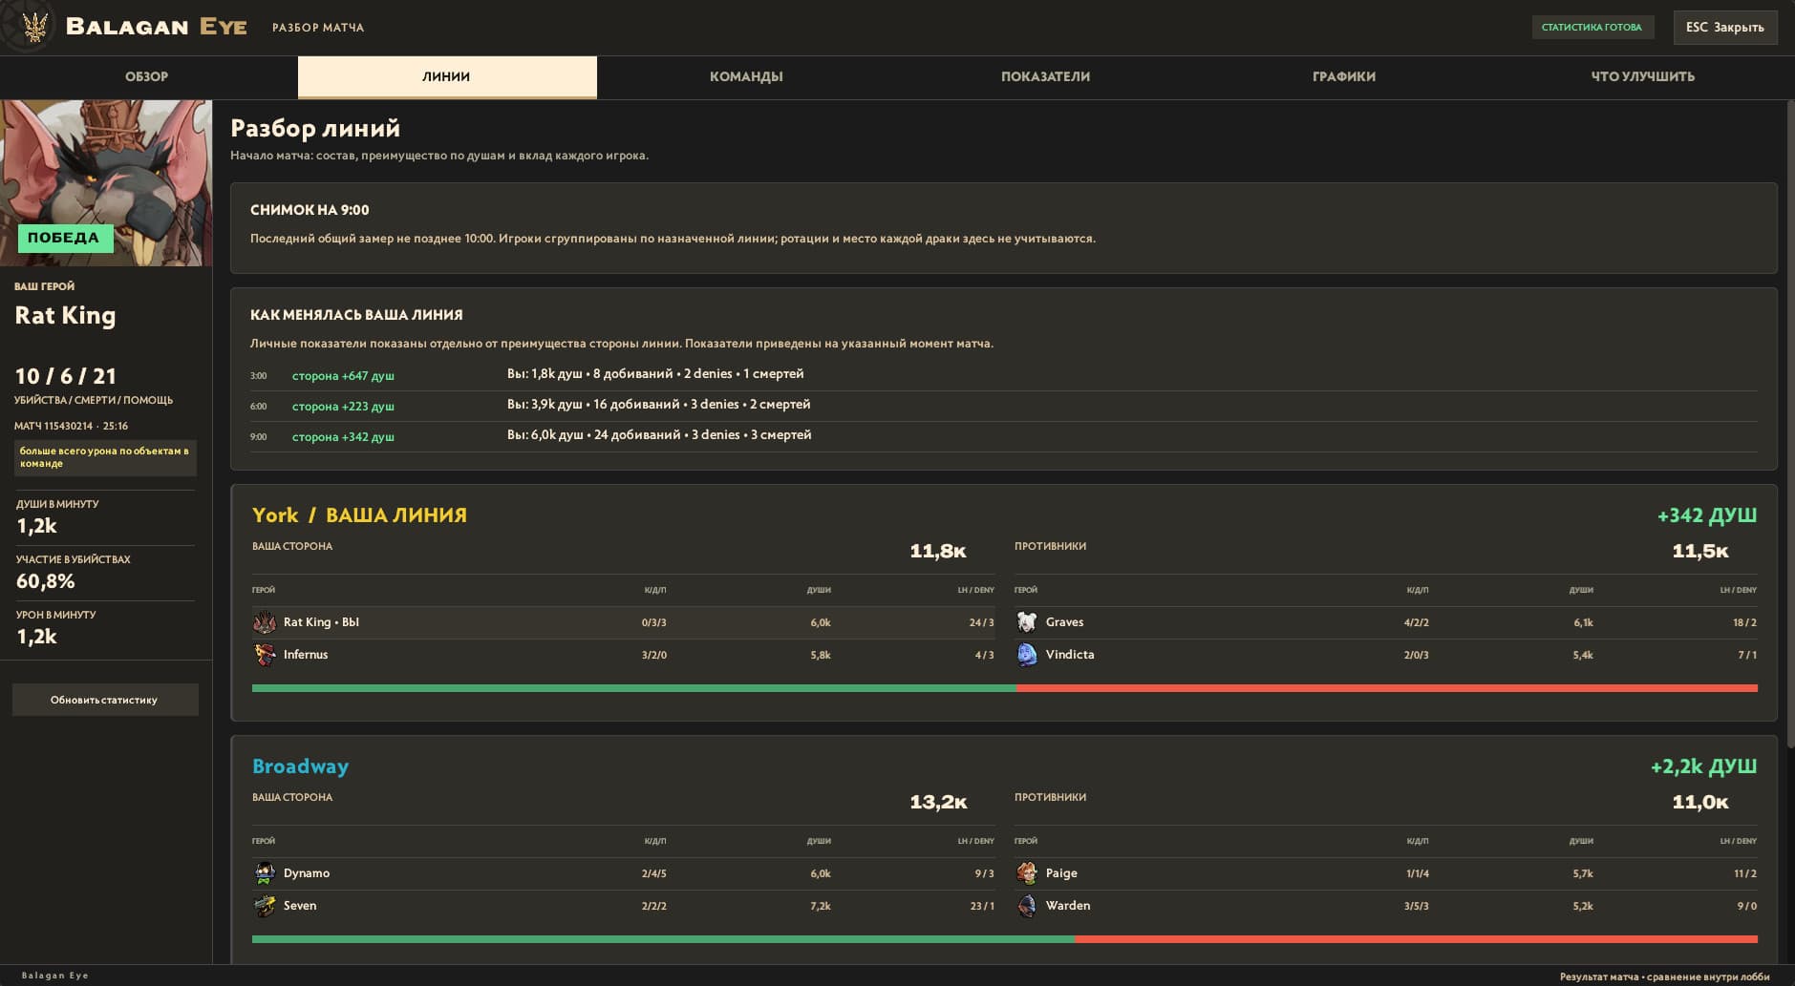The height and width of the screenshot is (986, 1795).
Task: Click the Broadway lane soul advantage bar
Action: tap(1005, 939)
